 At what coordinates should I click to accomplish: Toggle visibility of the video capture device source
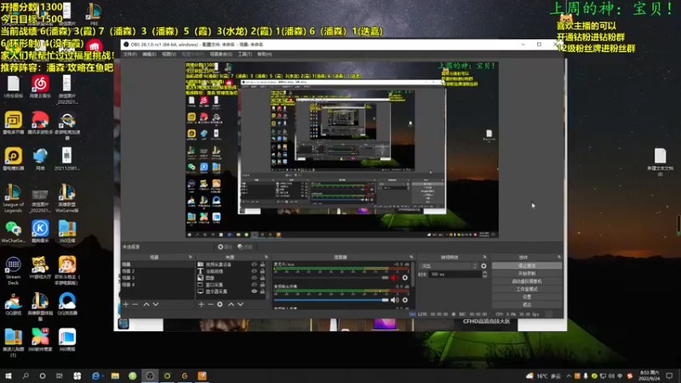[254, 264]
